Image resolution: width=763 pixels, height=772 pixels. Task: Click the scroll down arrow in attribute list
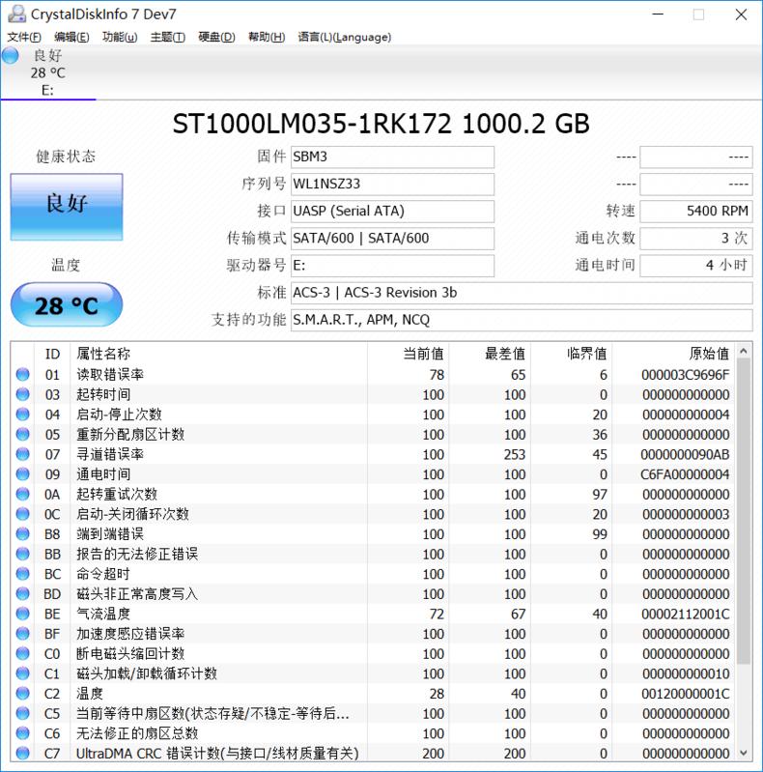744,752
